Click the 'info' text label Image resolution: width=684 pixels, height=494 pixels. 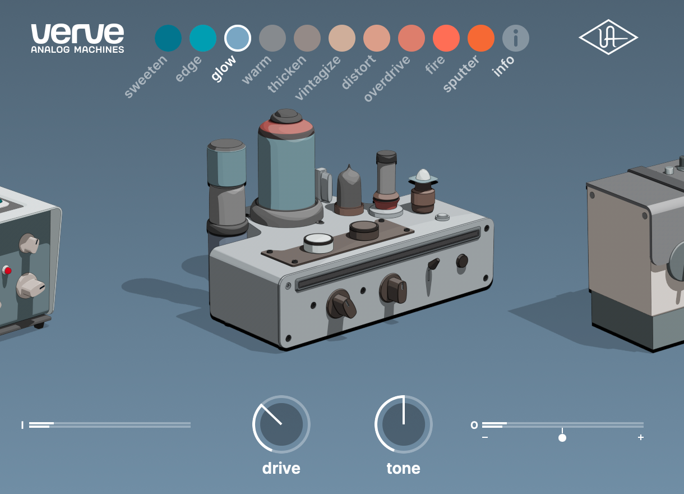tap(503, 67)
